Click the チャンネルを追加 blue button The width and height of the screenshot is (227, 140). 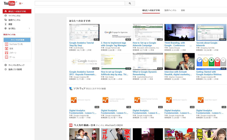coord(17,40)
